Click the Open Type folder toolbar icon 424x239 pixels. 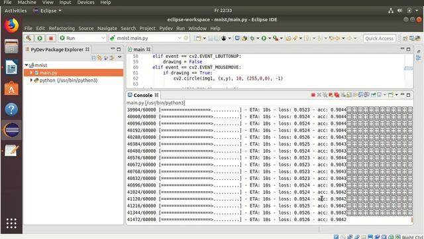[x=288, y=39]
